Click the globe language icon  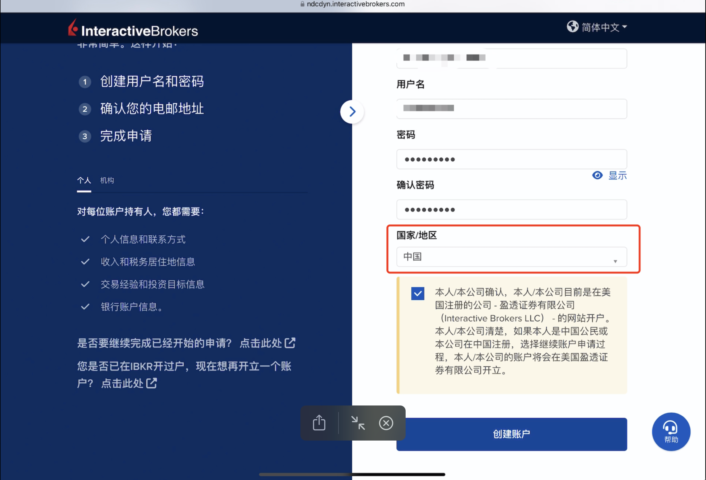(573, 26)
